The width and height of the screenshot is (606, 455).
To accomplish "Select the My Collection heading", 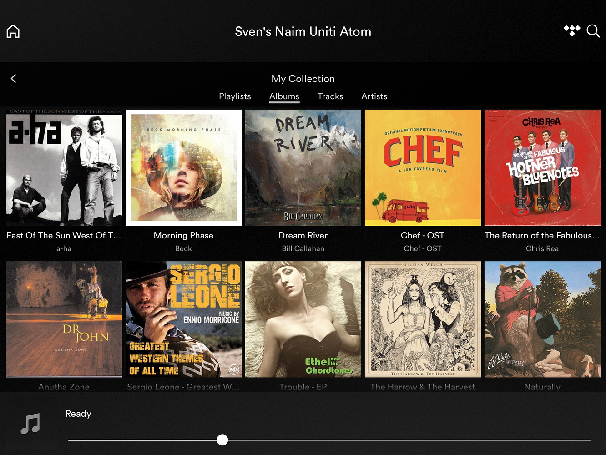I will (x=303, y=78).
